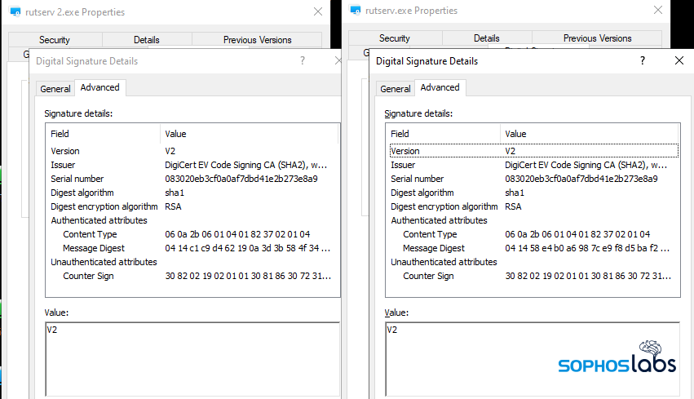This screenshot has width=694, height=399.
Task: Click the rutserv.exe Properties title bar icon
Action: 355,11
